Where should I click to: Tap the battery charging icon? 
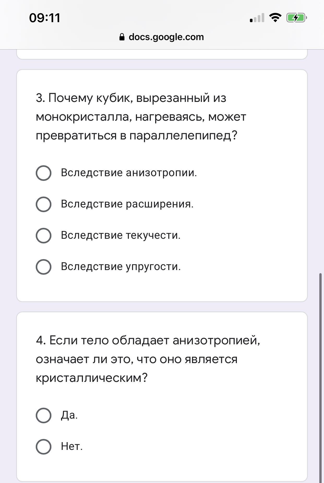pyautogui.click(x=297, y=18)
